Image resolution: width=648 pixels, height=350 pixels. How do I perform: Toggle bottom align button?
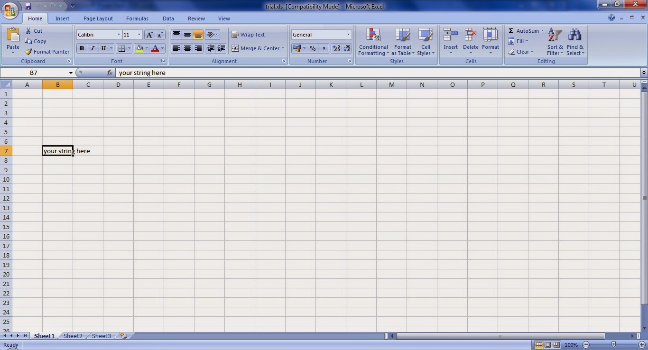click(198, 35)
